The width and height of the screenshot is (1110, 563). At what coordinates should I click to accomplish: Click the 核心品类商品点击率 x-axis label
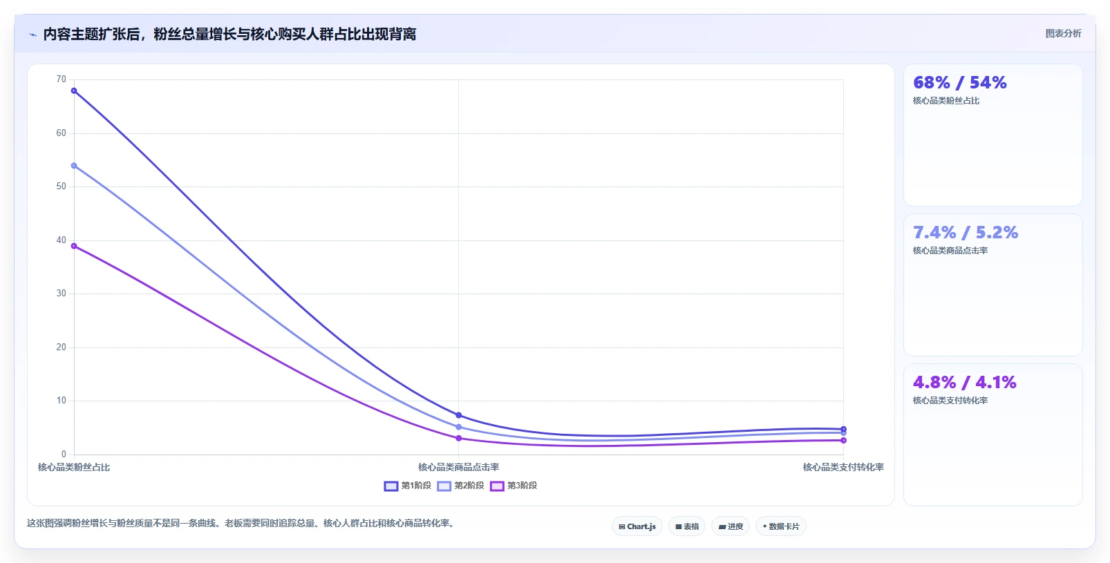point(458,468)
